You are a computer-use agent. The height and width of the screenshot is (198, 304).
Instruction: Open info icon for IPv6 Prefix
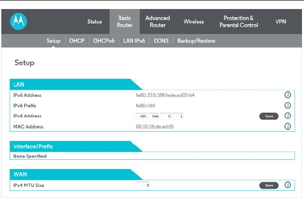pyautogui.click(x=287, y=105)
